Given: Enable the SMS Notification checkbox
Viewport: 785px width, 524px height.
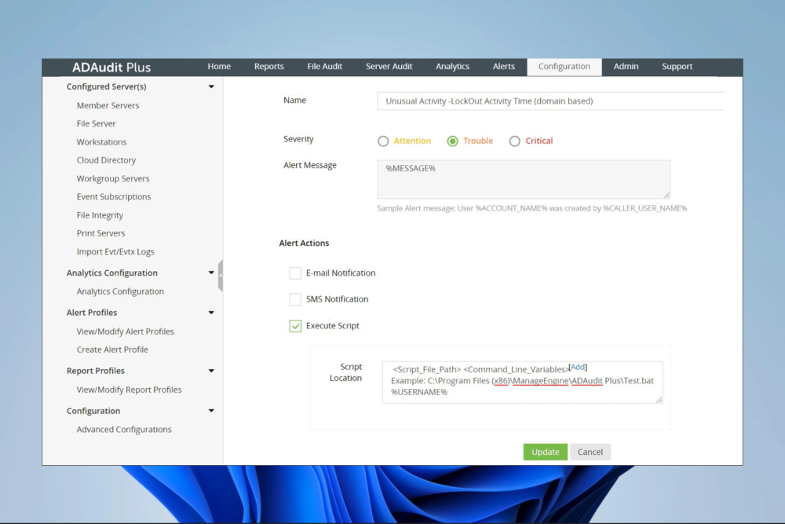Looking at the screenshot, I should (295, 299).
